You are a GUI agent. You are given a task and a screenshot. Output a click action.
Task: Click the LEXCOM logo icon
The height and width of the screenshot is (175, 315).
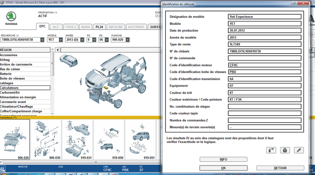(3, 169)
